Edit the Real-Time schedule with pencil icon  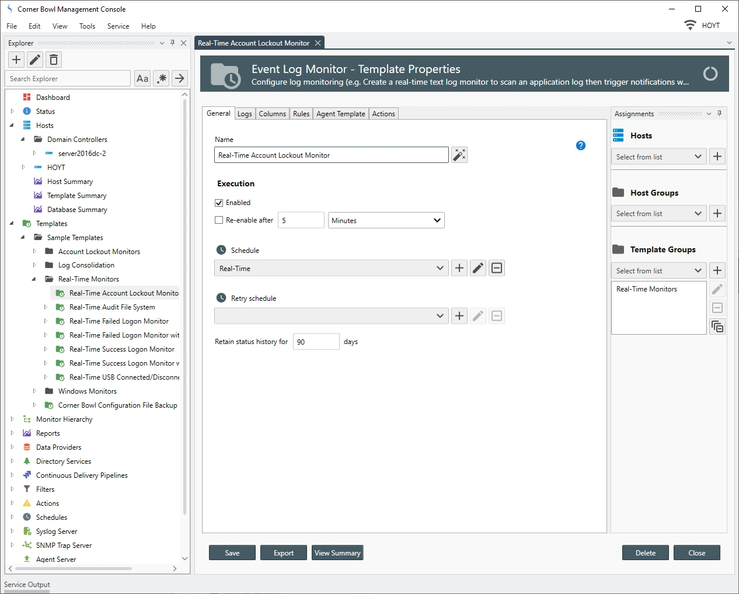pyautogui.click(x=478, y=268)
